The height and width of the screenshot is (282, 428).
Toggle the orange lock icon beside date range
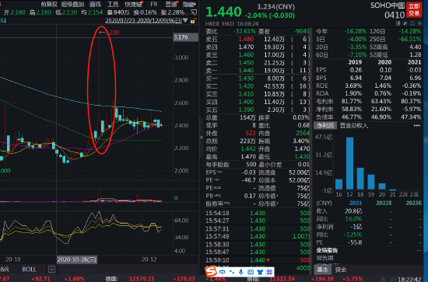193,21
